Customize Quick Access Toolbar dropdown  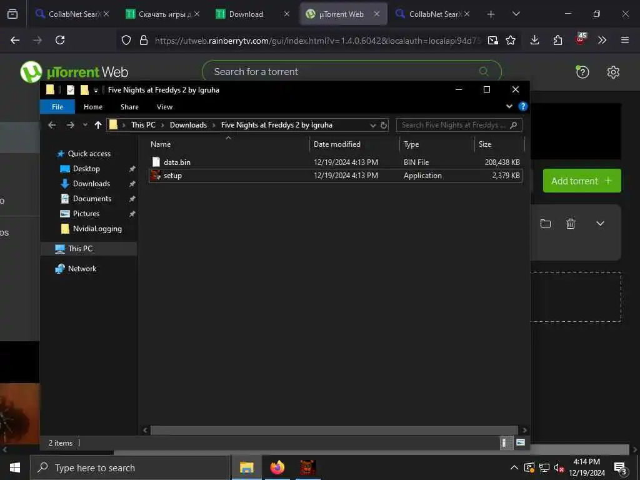point(96,90)
